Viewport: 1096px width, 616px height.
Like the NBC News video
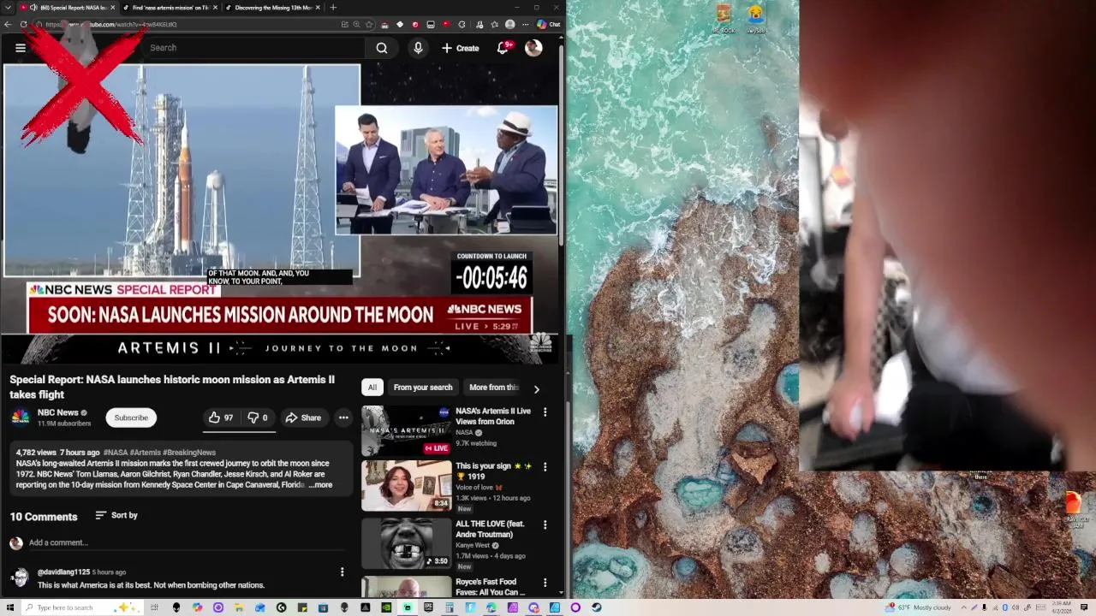click(x=220, y=418)
